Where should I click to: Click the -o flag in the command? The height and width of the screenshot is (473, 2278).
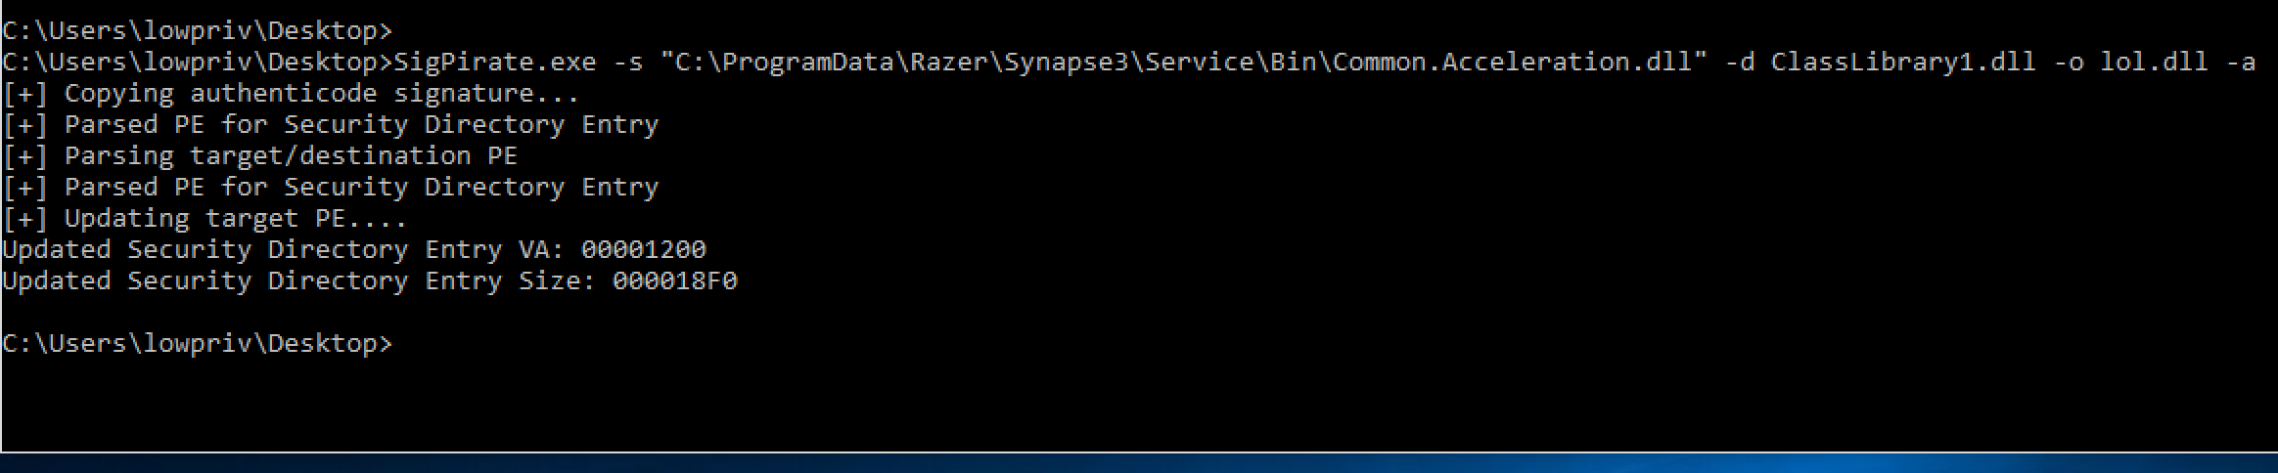(2068, 62)
